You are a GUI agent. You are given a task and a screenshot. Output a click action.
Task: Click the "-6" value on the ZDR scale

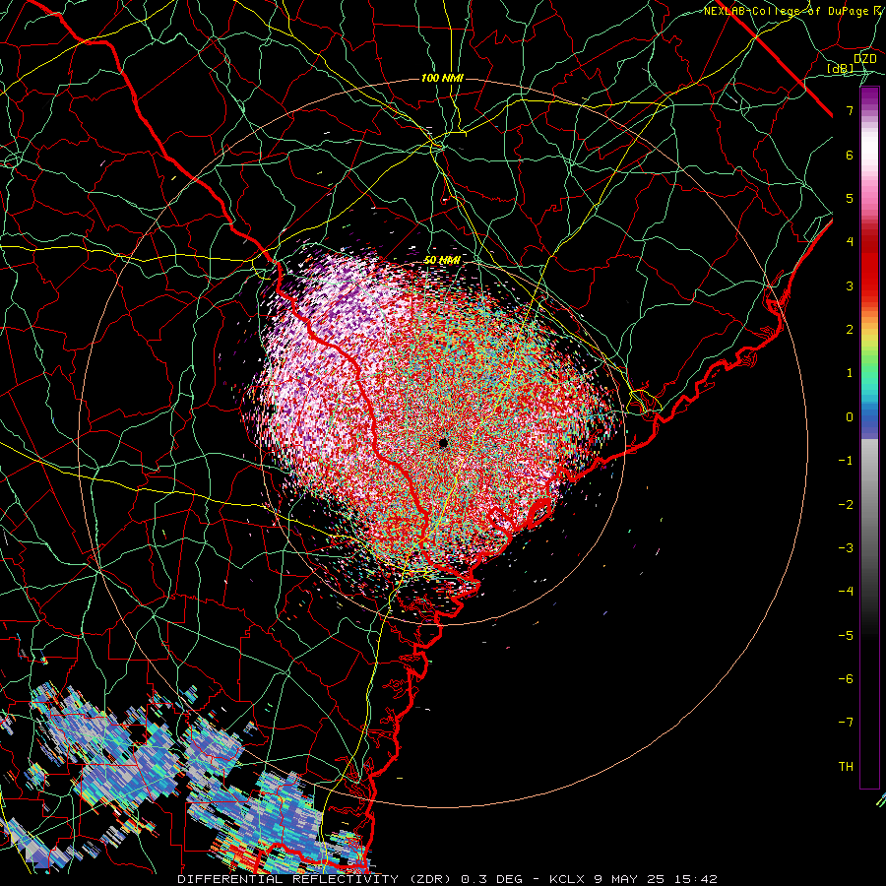pyautogui.click(x=846, y=679)
